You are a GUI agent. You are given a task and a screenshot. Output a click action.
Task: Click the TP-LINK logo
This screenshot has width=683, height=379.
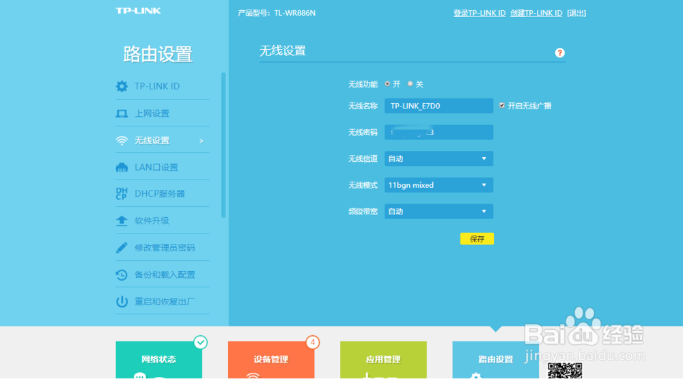point(138,10)
